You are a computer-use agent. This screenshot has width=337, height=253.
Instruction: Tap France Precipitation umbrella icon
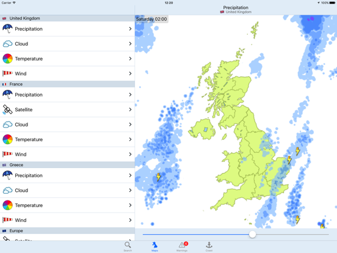pos(7,95)
